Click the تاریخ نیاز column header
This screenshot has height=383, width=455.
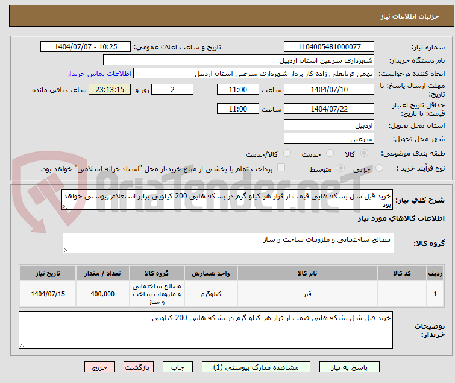click(x=48, y=273)
